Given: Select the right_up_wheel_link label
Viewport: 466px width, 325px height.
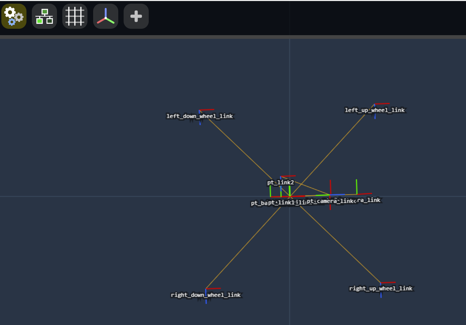Looking at the screenshot, I should coord(381,289).
